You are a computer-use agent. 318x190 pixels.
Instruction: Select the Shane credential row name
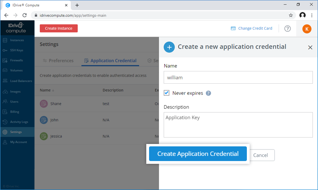tap(56, 104)
